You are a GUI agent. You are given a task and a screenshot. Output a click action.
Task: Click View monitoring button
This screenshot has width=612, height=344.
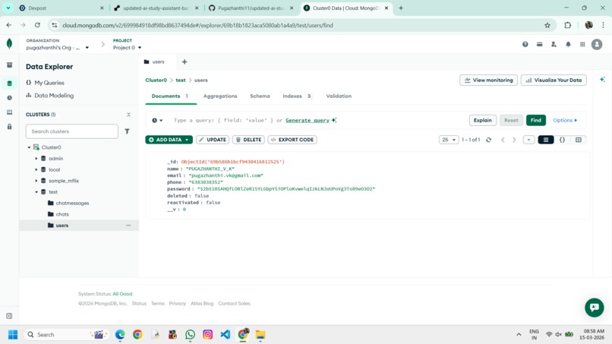click(x=489, y=80)
